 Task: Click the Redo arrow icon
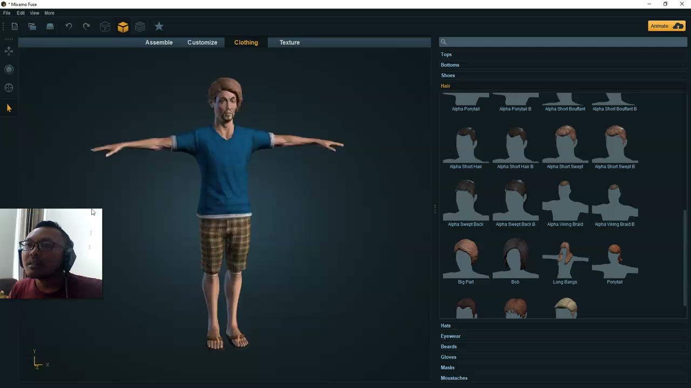tap(86, 26)
